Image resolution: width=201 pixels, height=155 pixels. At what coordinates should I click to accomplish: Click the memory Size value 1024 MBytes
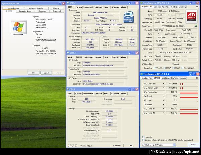87,102
